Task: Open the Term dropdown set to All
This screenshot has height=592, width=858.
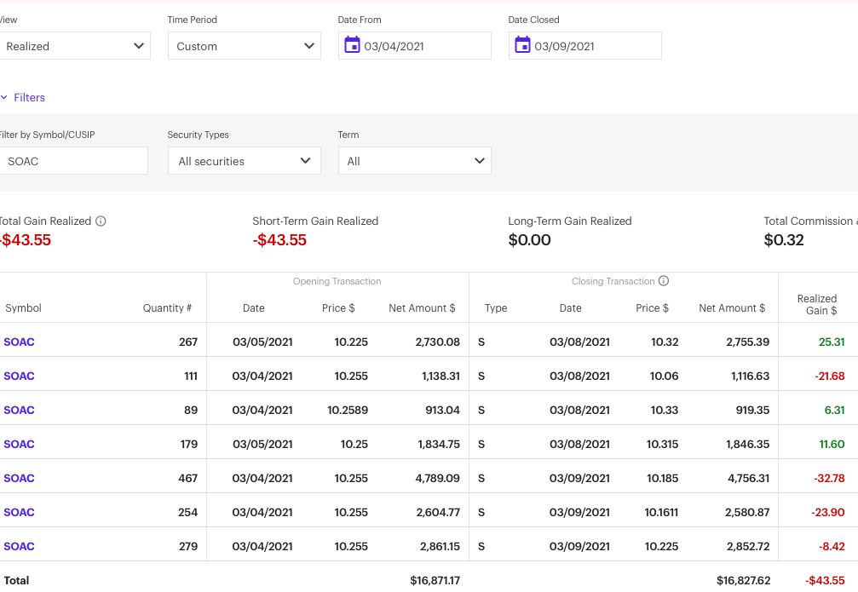Action: pos(415,161)
